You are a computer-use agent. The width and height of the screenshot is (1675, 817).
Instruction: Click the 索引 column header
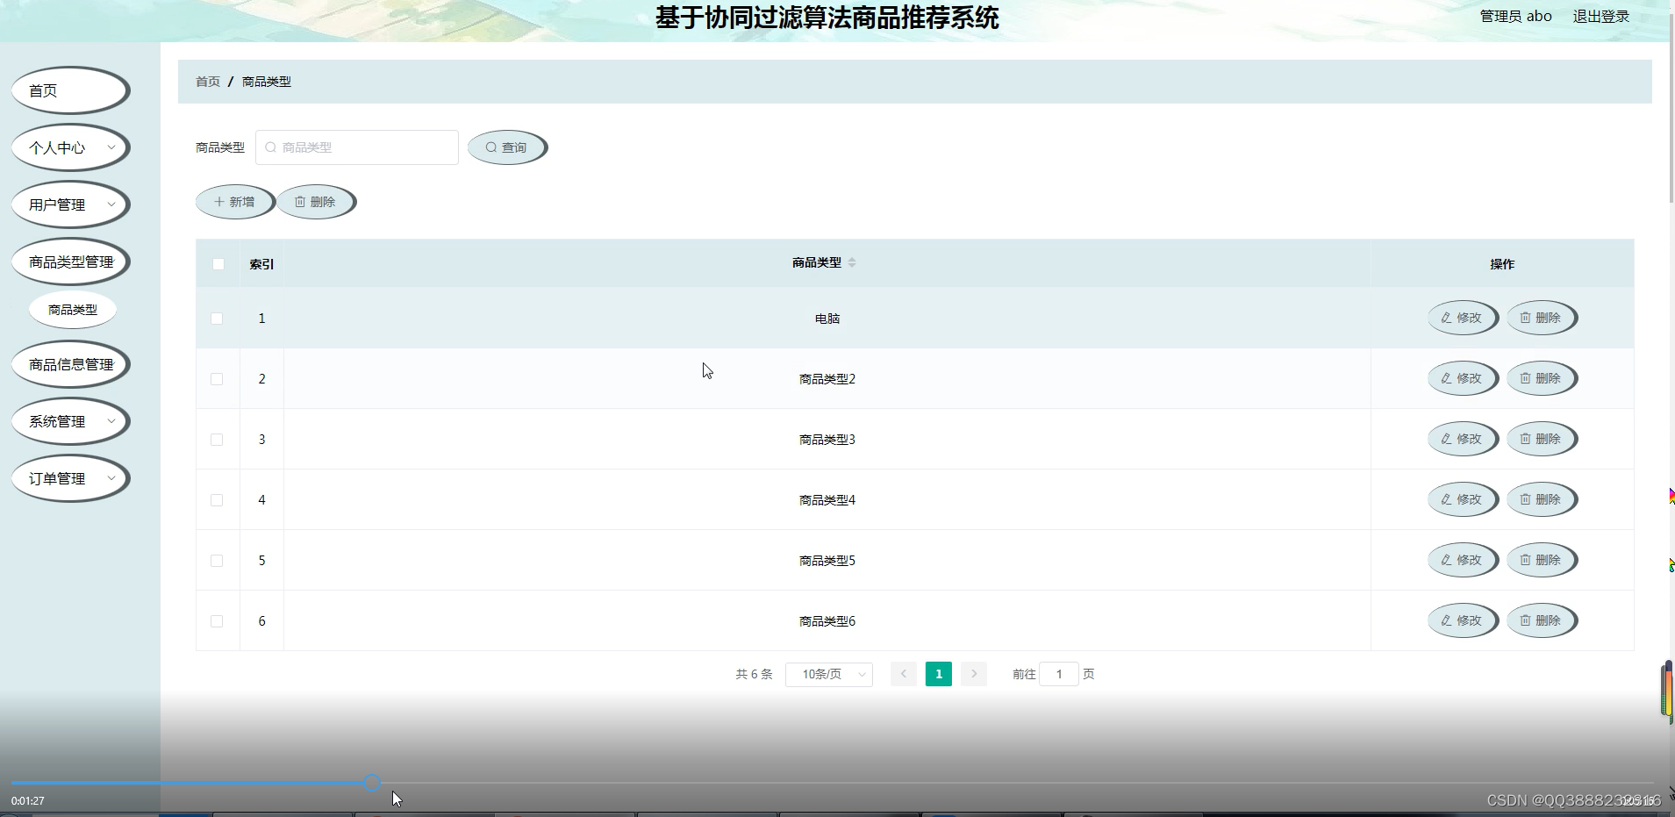[261, 264]
